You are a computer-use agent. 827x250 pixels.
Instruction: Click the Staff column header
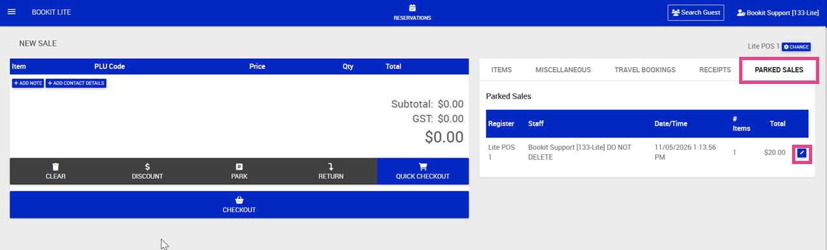pos(536,123)
